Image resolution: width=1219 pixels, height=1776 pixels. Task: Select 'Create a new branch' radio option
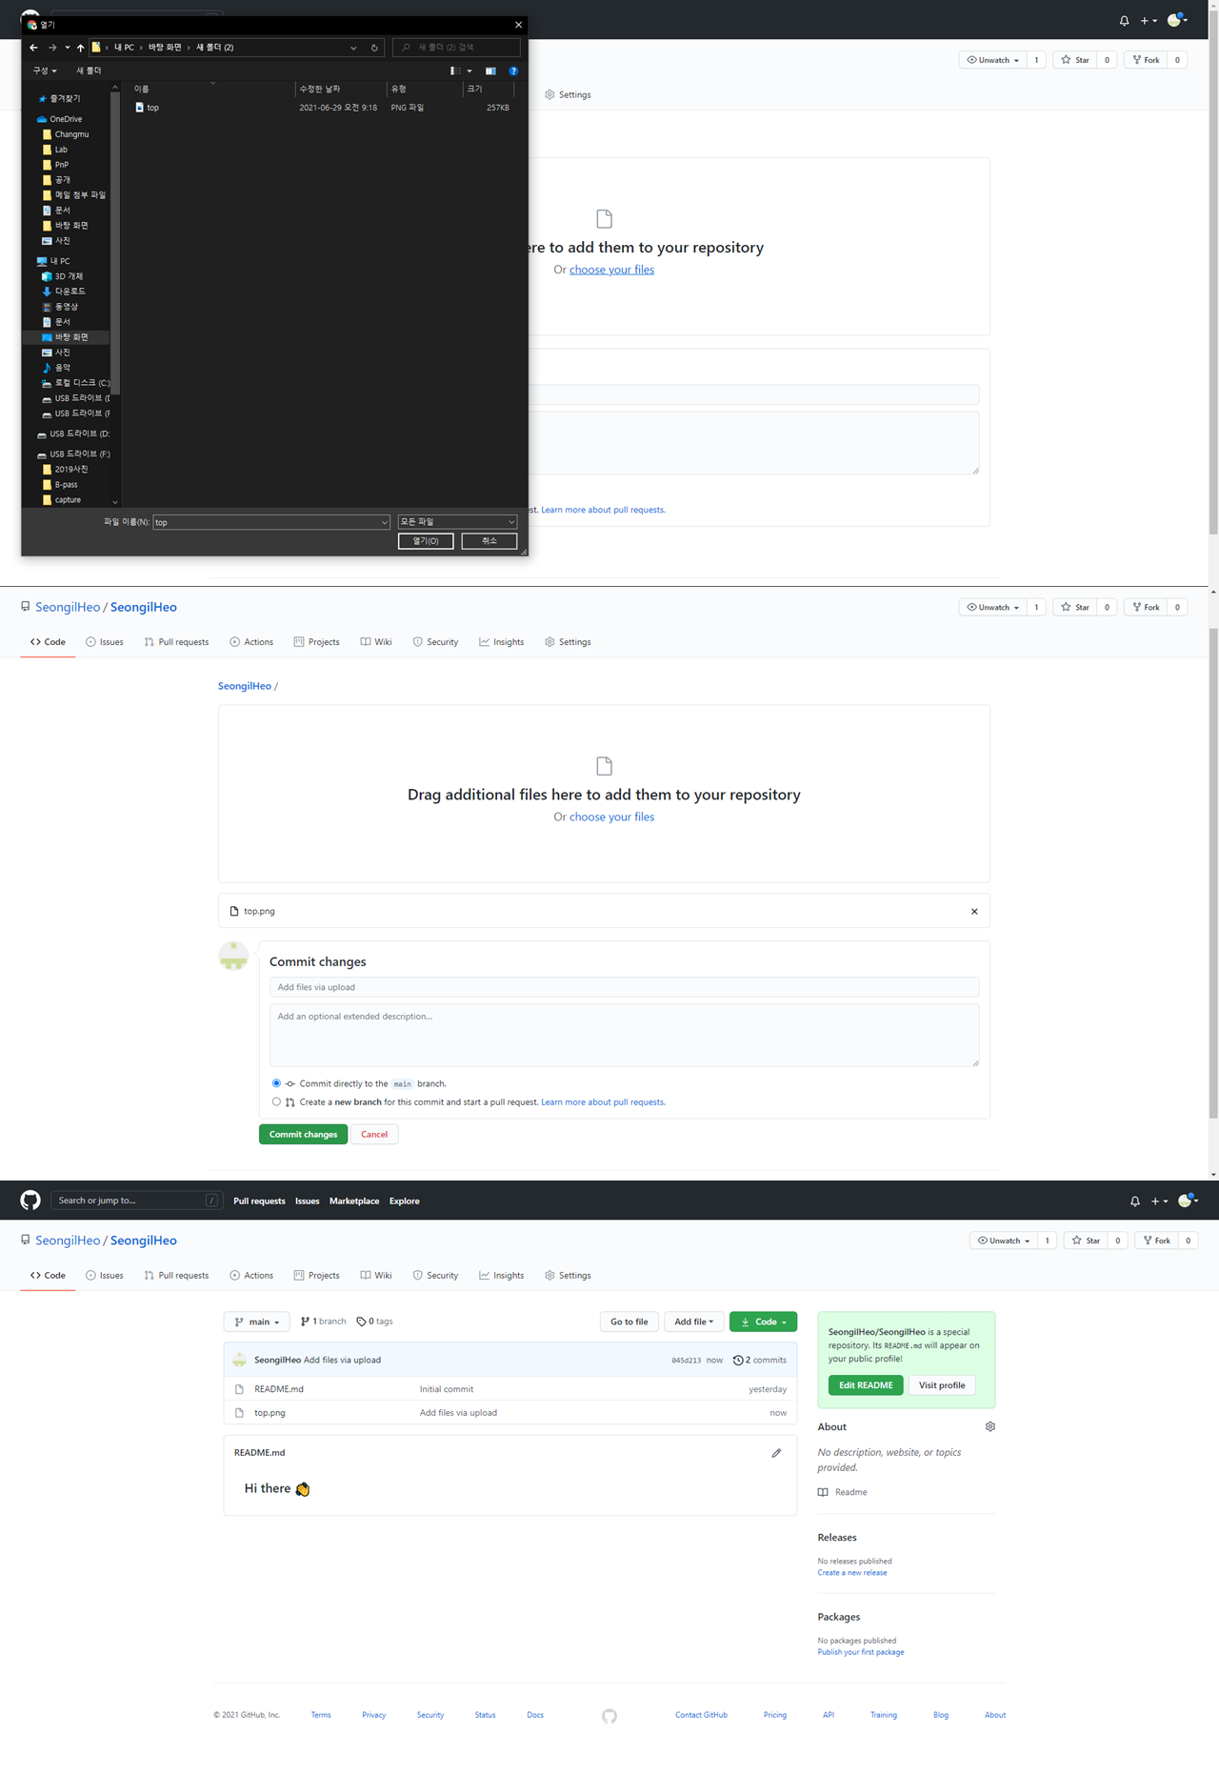coord(276,1102)
